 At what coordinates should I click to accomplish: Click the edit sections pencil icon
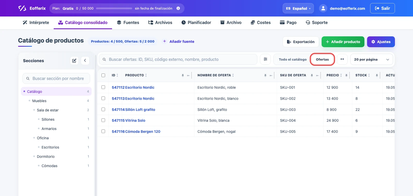tap(74, 61)
